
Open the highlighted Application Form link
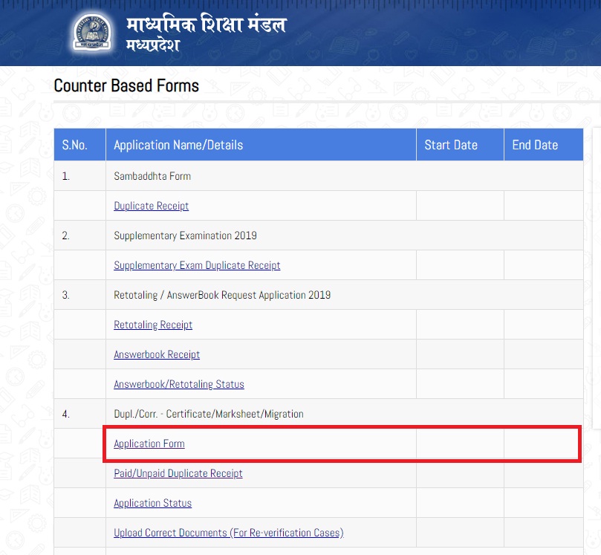point(149,444)
